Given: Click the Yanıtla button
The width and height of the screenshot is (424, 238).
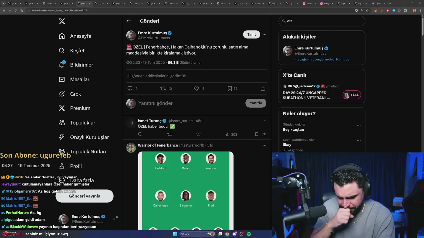Looking at the screenshot, I should pos(256,103).
